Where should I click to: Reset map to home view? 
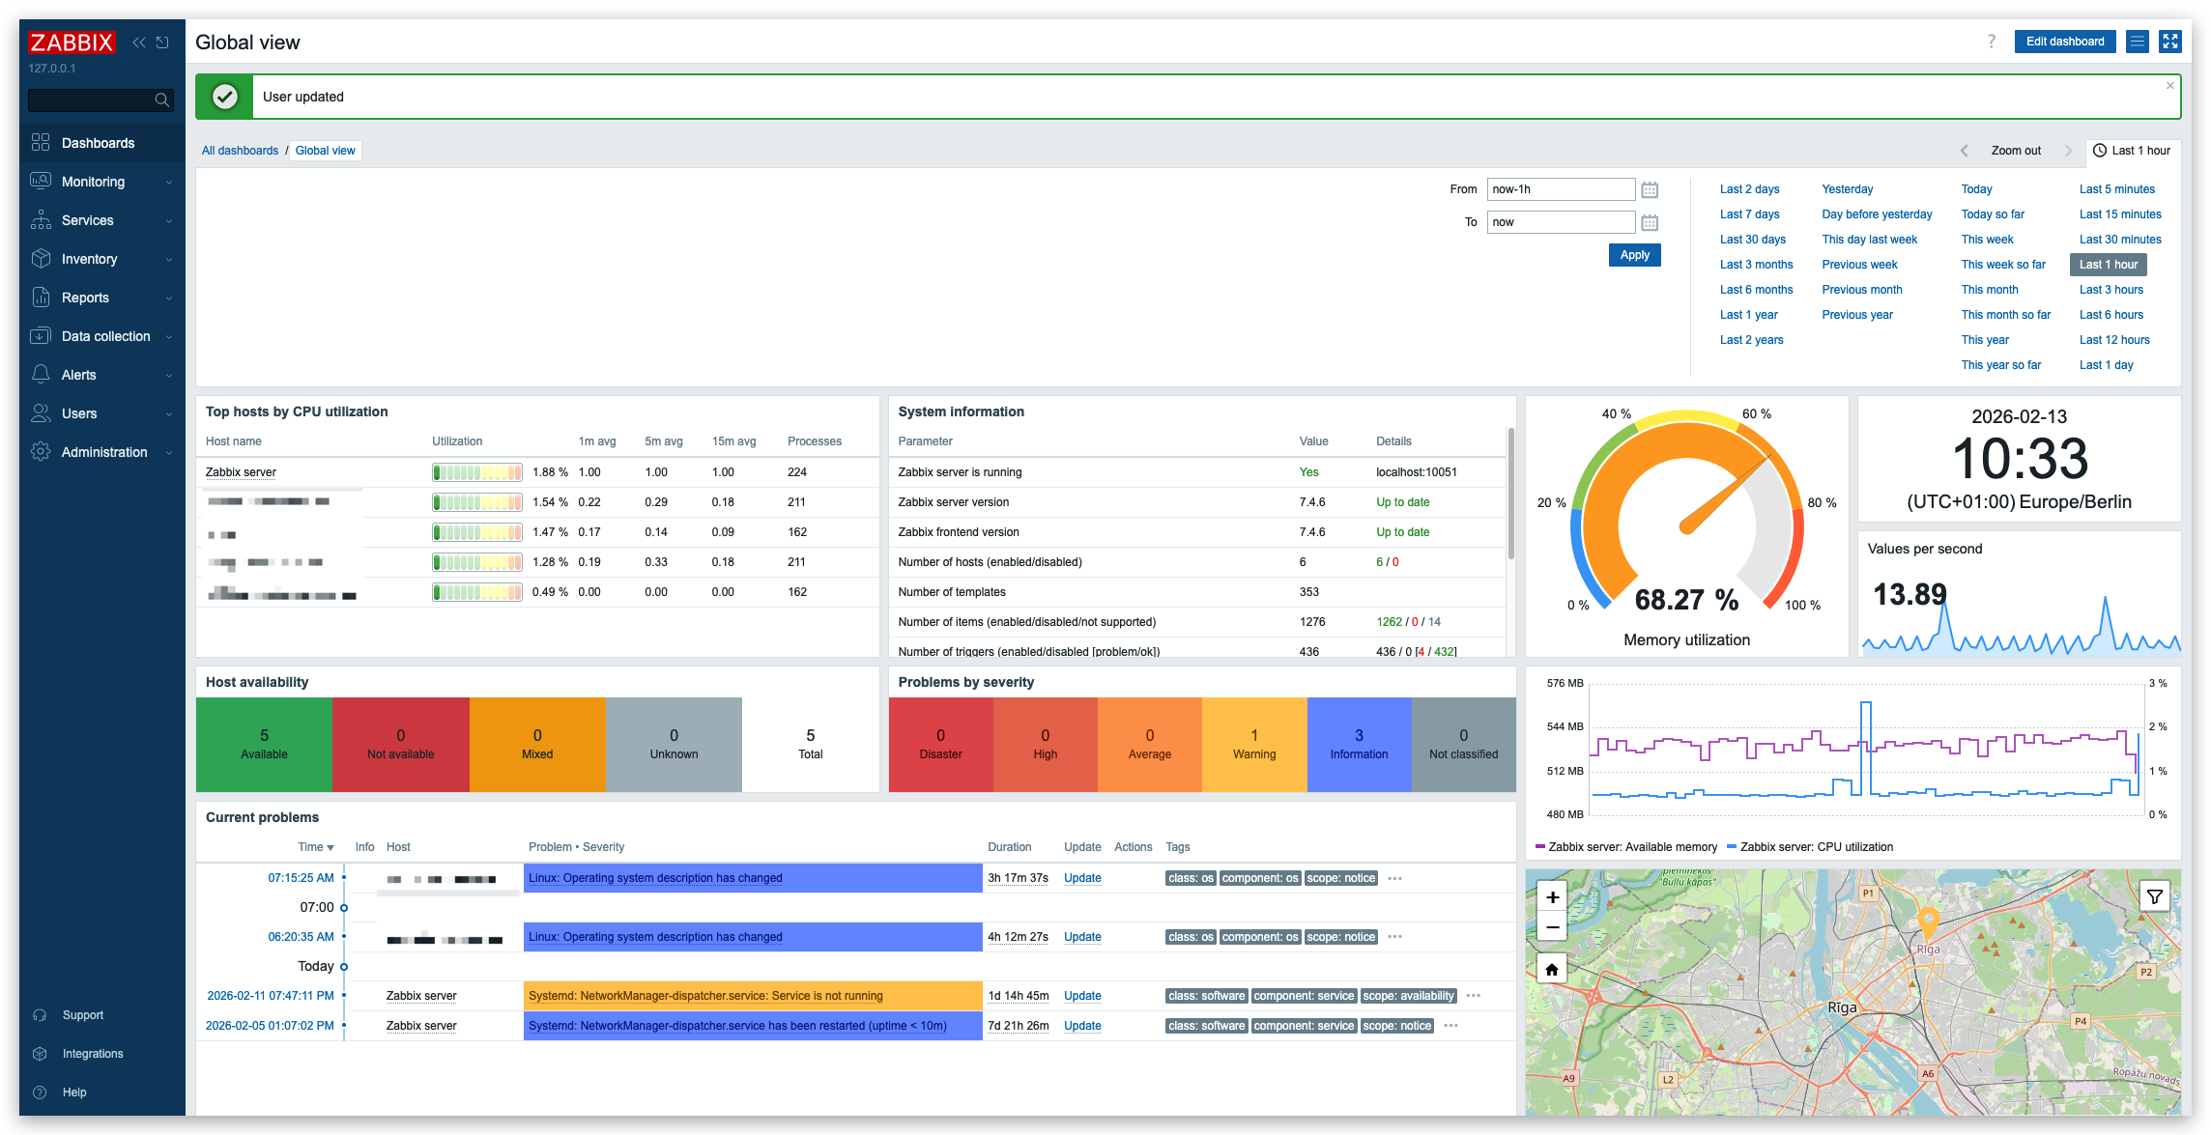pyautogui.click(x=1552, y=969)
